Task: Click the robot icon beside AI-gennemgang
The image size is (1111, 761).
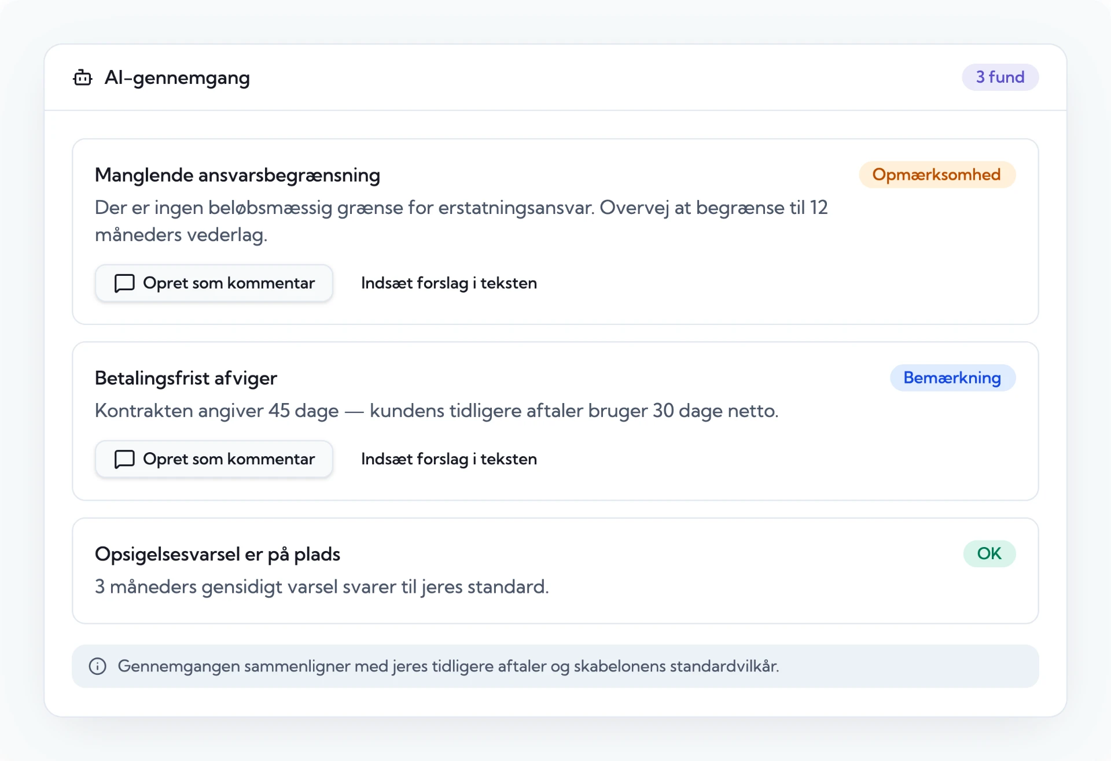Action: point(83,77)
